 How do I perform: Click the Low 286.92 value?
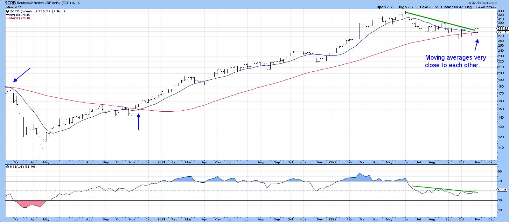[434, 7]
